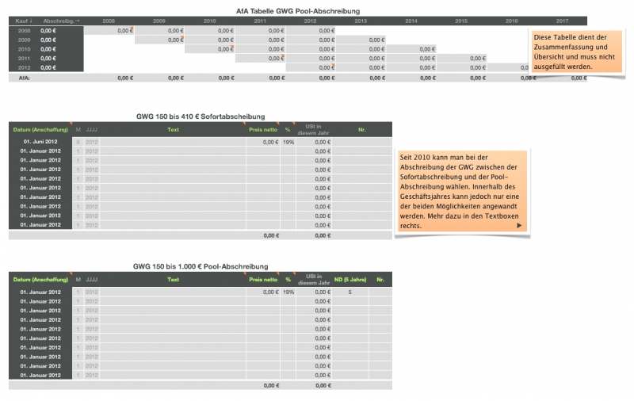Select the 2012 row label in AfA table

[24, 67]
